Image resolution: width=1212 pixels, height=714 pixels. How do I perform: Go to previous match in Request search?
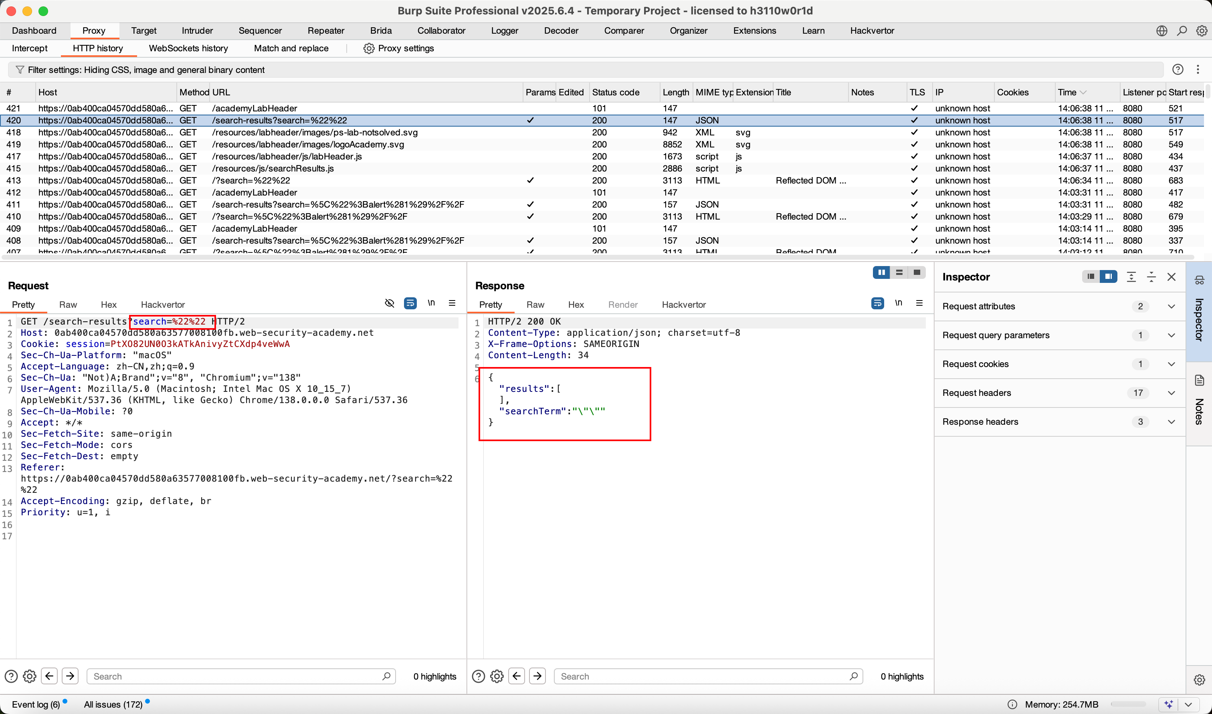[49, 676]
